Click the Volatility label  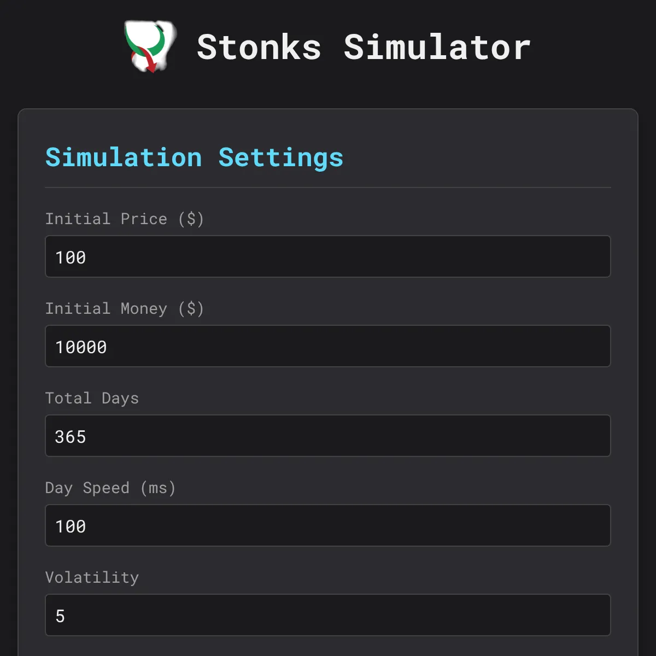(x=92, y=578)
